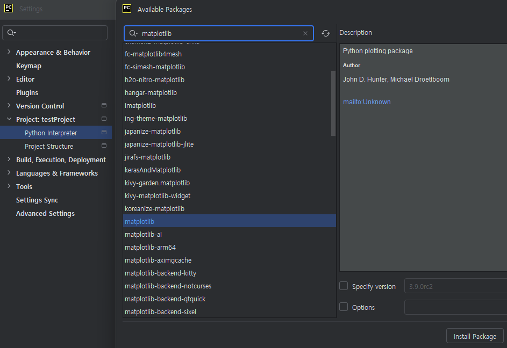507x348 pixels.
Task: Expand the Editor section
Action: (9, 78)
